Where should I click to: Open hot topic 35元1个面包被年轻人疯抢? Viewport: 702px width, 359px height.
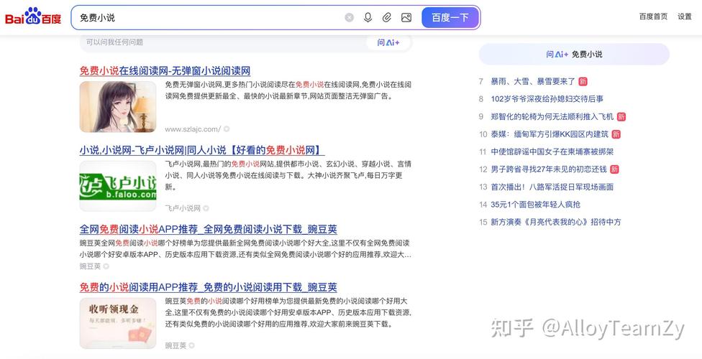click(x=535, y=205)
